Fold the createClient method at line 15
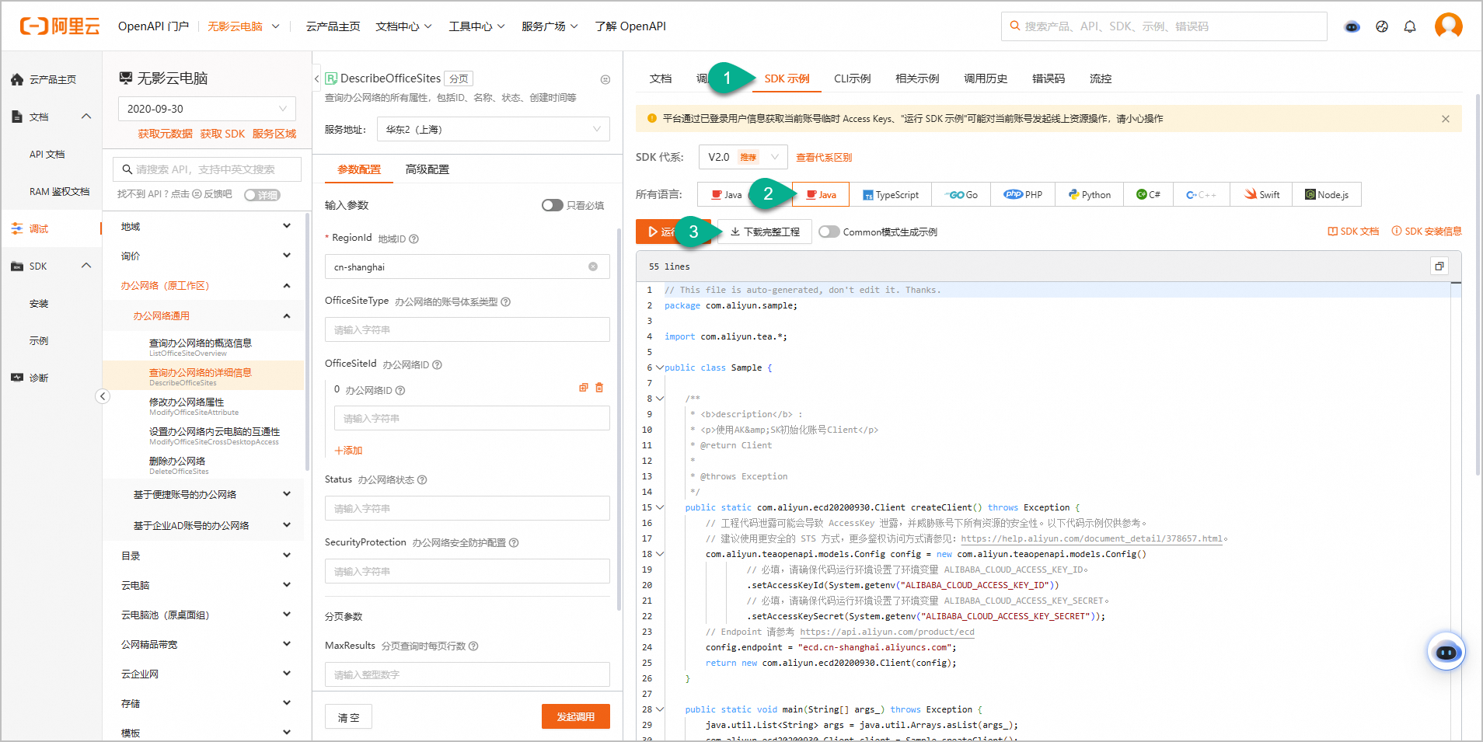1483x742 pixels. coord(660,507)
